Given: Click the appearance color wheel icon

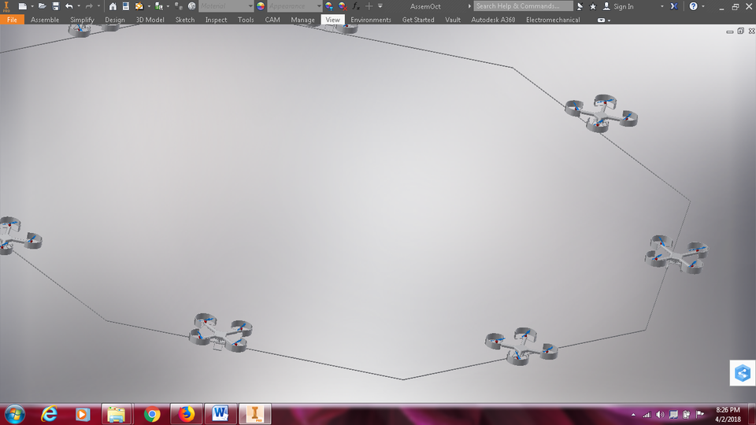Looking at the screenshot, I should 261,6.
